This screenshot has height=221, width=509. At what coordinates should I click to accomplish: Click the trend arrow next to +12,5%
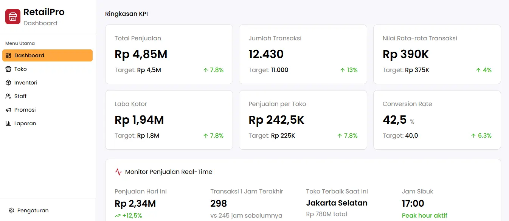[x=117, y=216]
